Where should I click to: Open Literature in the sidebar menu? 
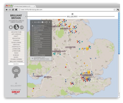point(16,51)
